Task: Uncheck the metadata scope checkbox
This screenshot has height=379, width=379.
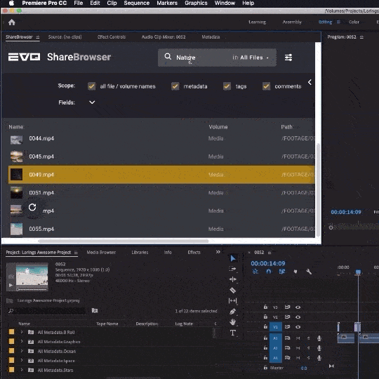Action: tap(175, 86)
